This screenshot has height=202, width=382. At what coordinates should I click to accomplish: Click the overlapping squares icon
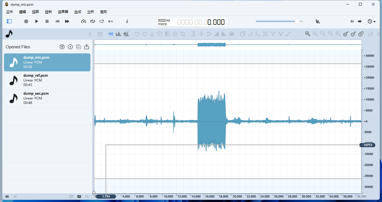coord(243,34)
